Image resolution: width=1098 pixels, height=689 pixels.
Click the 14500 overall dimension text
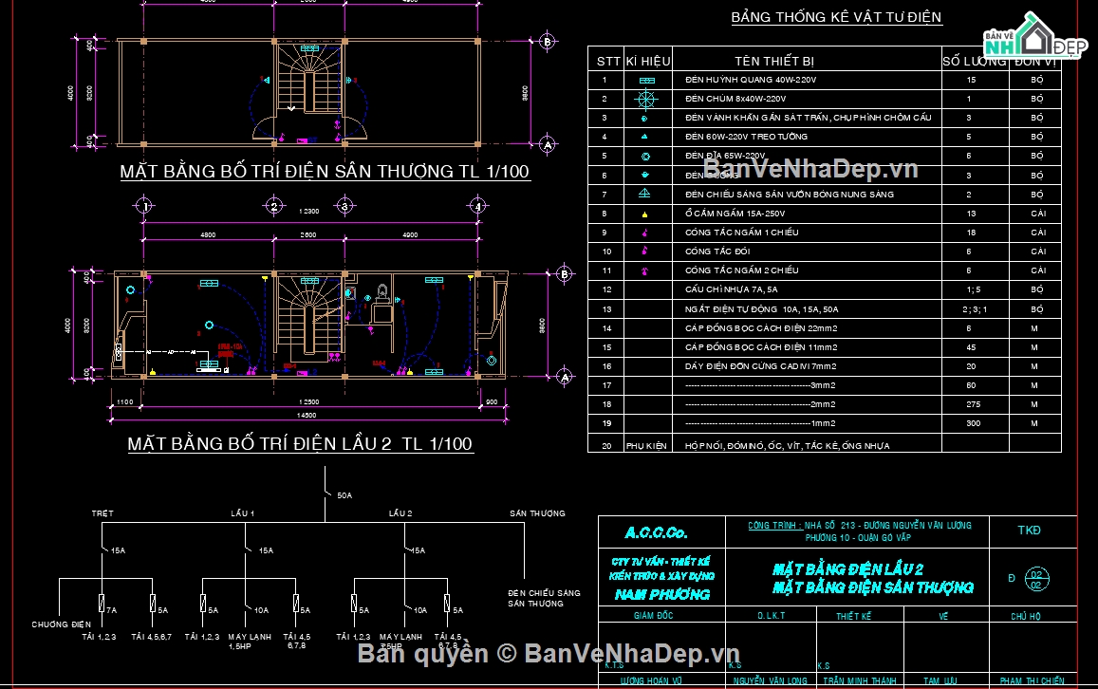(x=307, y=416)
